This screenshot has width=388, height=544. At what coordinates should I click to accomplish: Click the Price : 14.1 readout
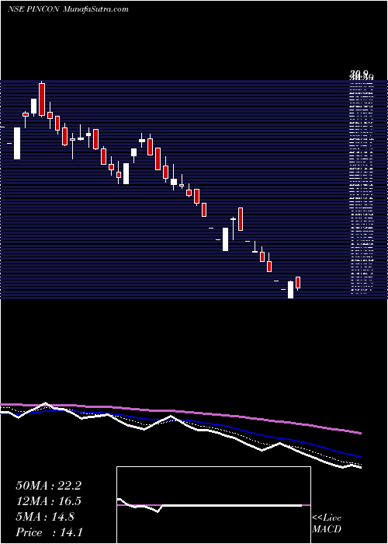49,532
